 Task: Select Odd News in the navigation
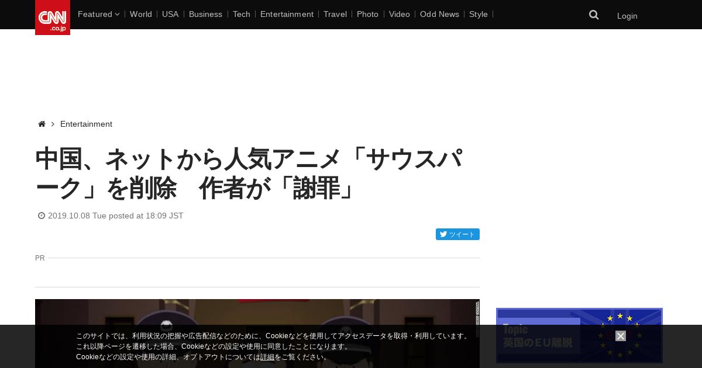click(439, 14)
